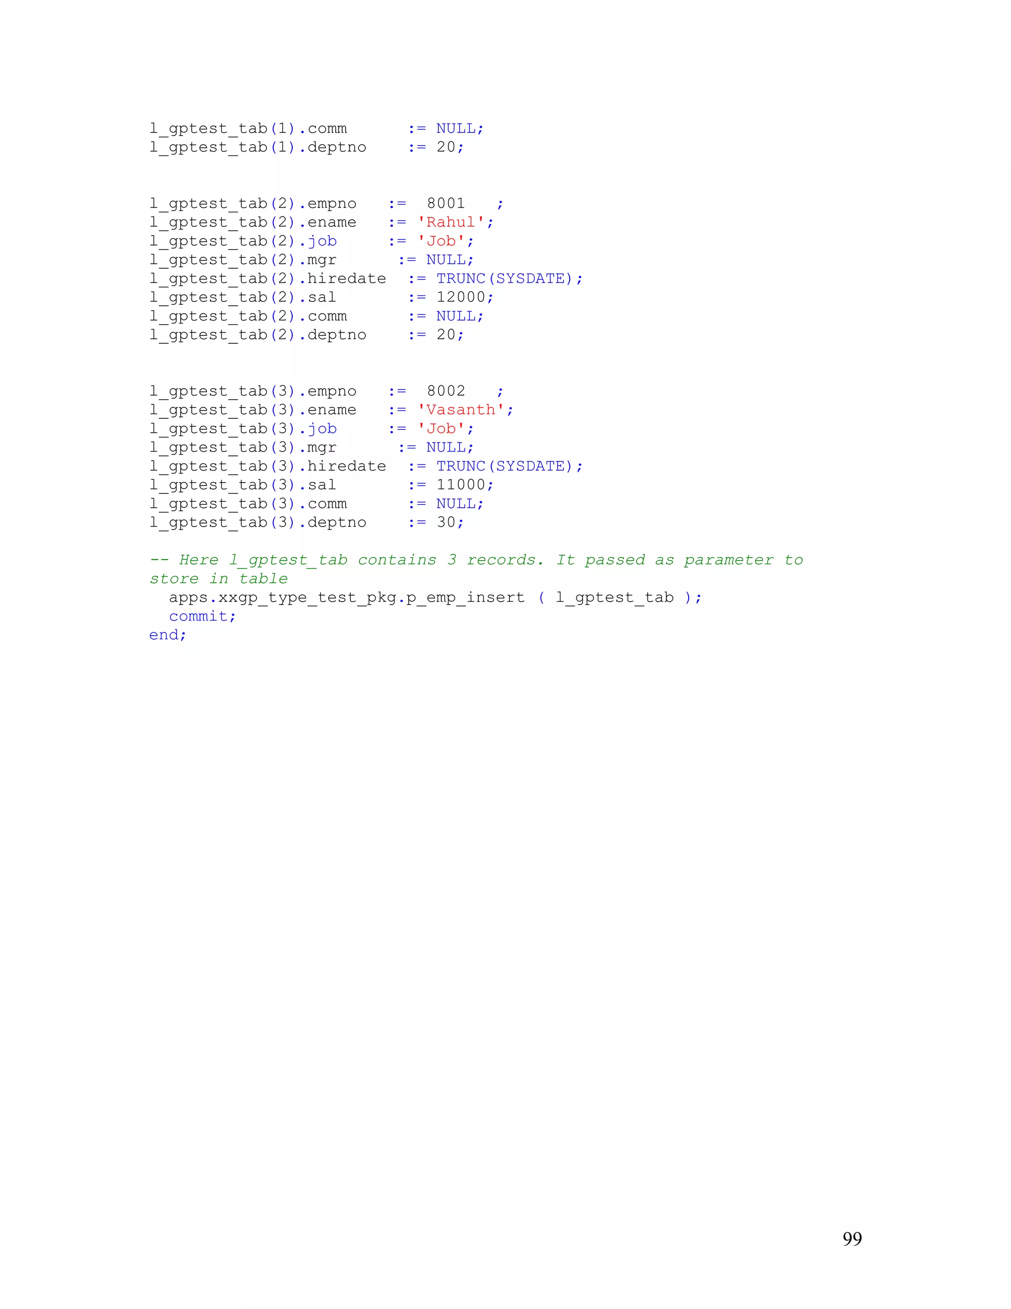Click the line 'l_gptest_tab(3).empno := 8002'
The image size is (1011, 1309).
click(326, 391)
